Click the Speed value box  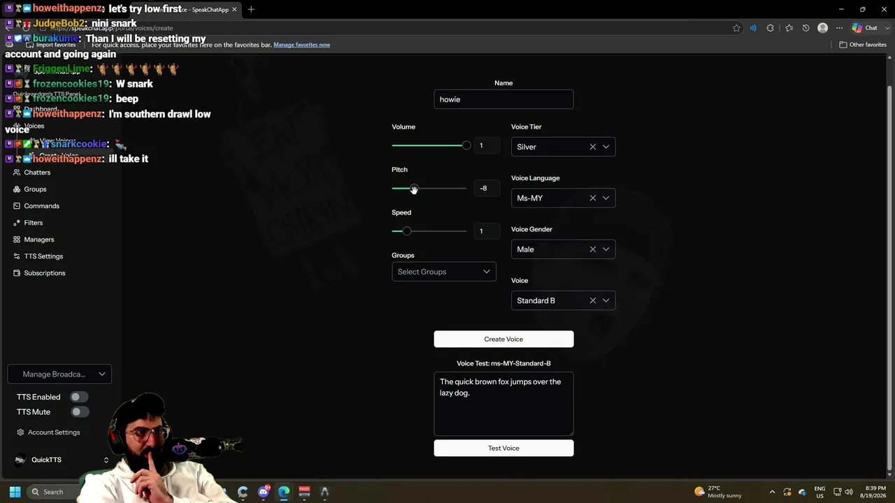click(x=486, y=231)
